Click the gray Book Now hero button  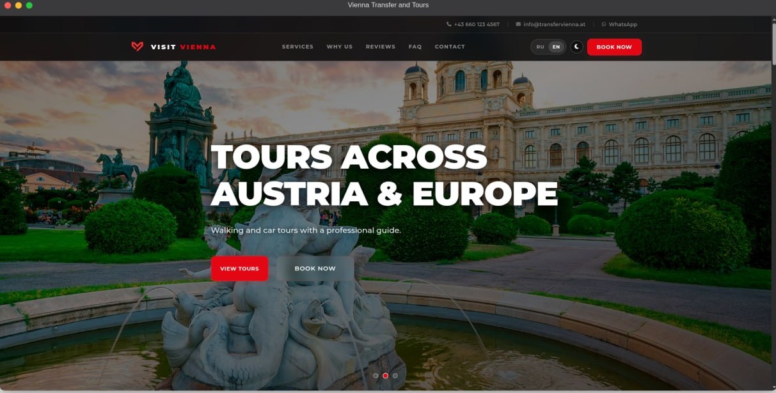click(315, 268)
